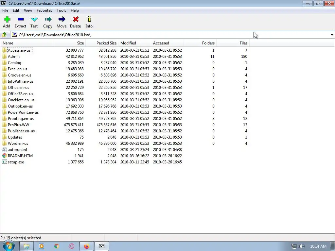Select the Office32.en-us folder name
Screen dimensions: 335x251
(x=20, y=94)
